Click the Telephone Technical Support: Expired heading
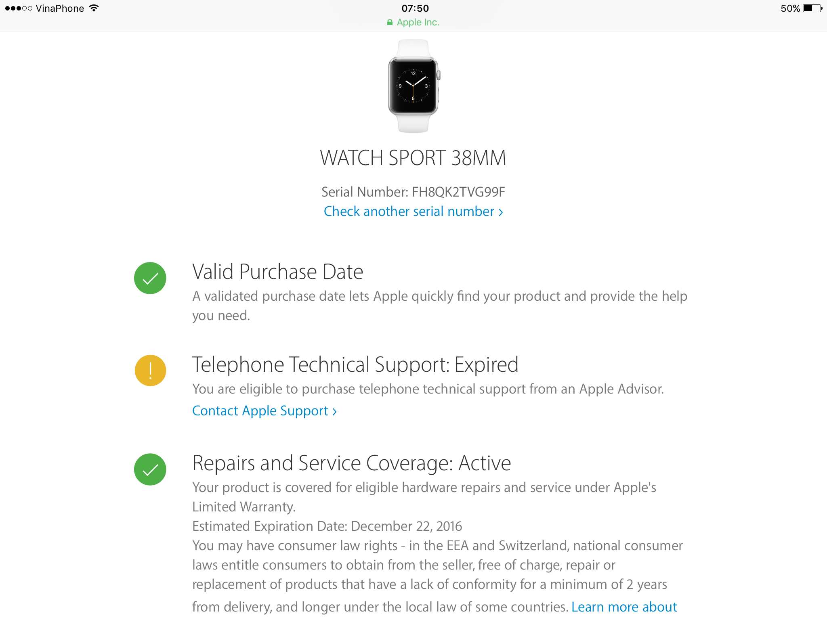Image resolution: width=827 pixels, height=620 pixels. 355,364
